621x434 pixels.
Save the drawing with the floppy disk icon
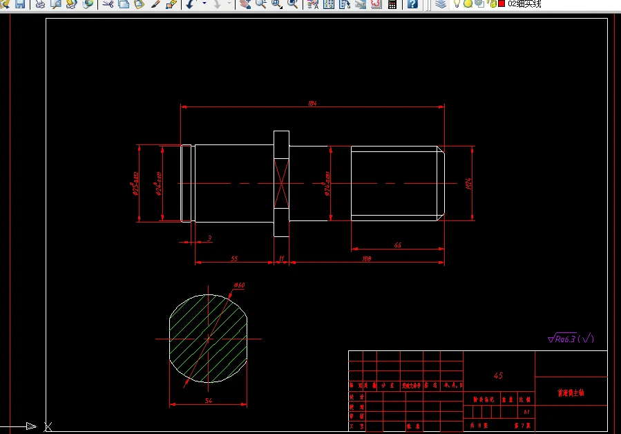click(x=20, y=4)
